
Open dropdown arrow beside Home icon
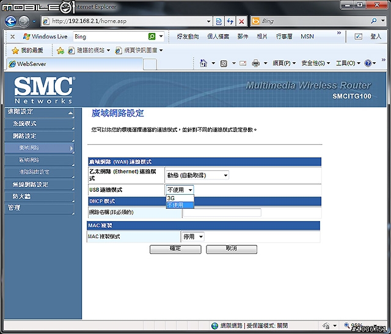(213, 64)
